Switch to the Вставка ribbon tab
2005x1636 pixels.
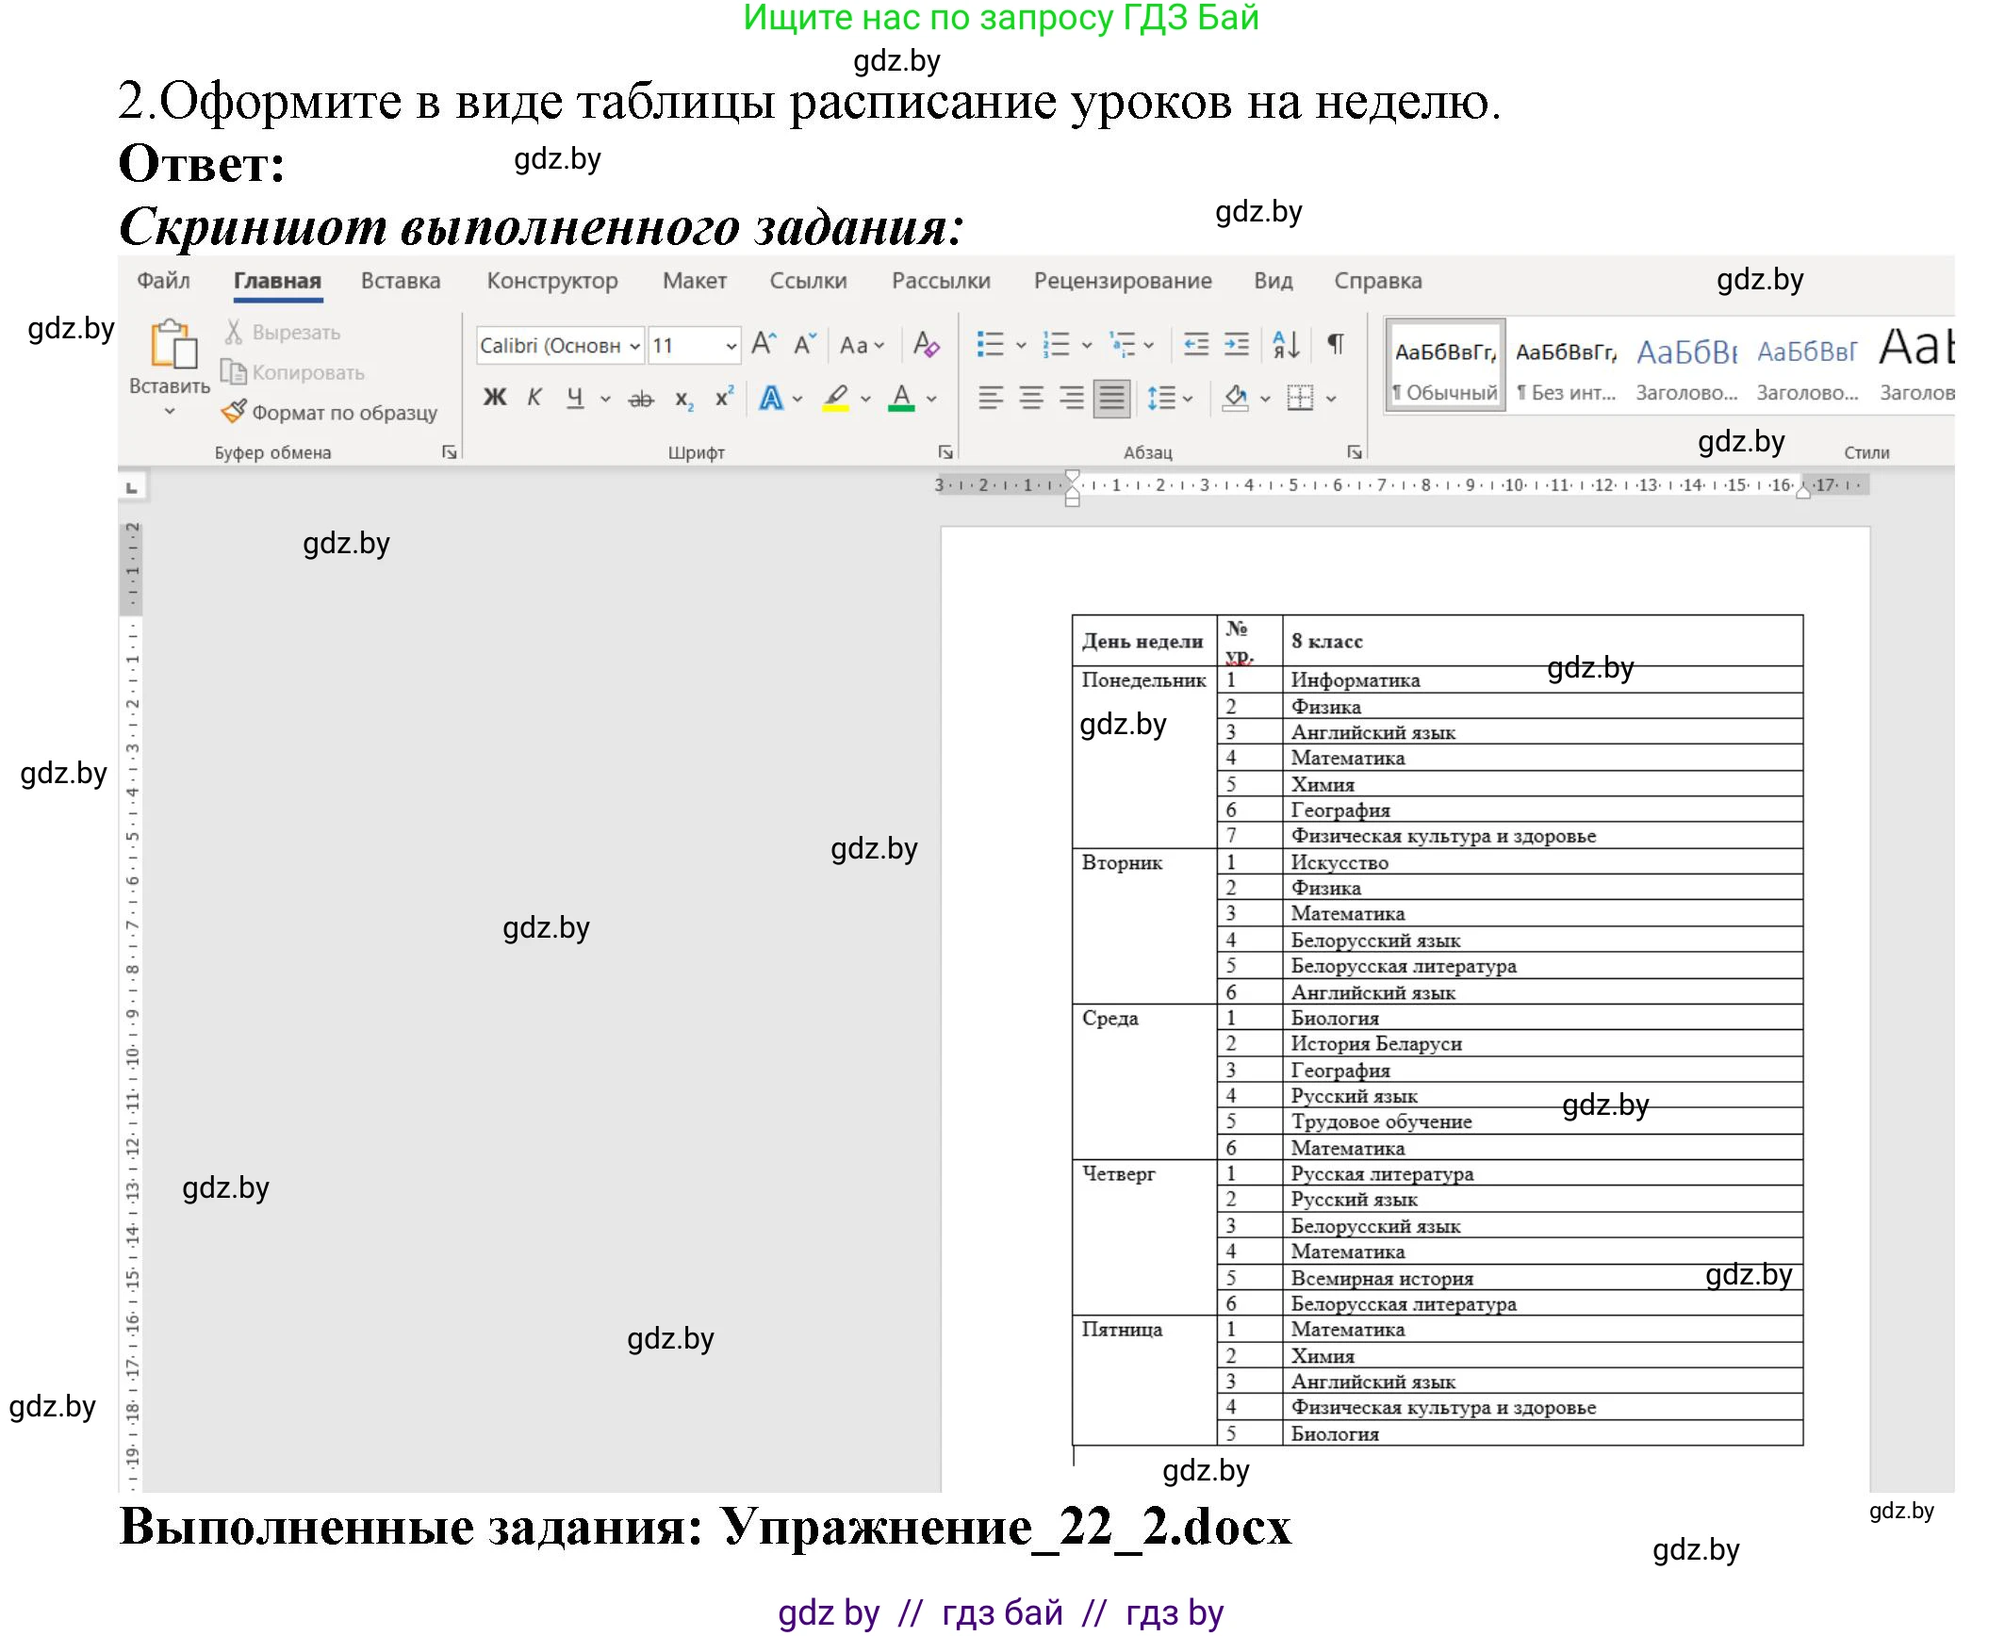click(x=400, y=280)
